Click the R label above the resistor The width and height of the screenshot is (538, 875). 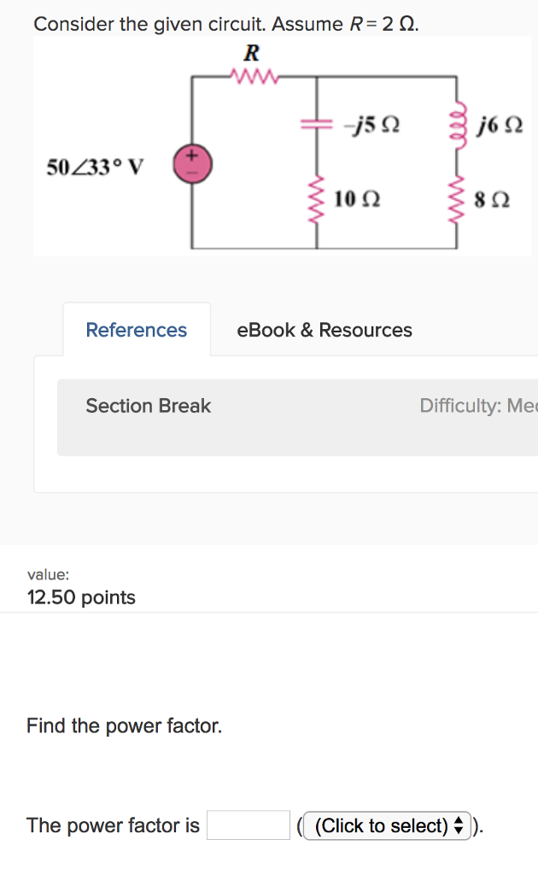pyautogui.click(x=251, y=52)
